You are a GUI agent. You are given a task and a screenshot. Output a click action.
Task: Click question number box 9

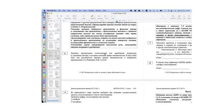(x=65, y=92)
